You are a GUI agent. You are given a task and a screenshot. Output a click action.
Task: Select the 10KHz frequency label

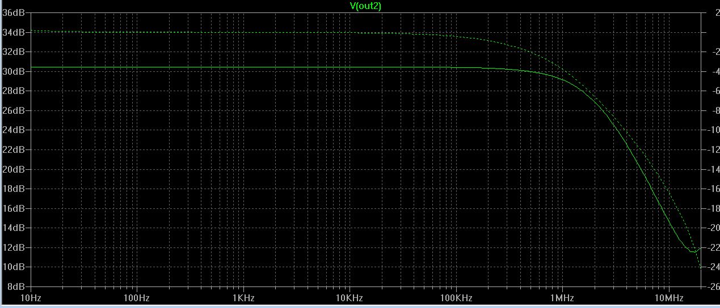[x=349, y=298]
